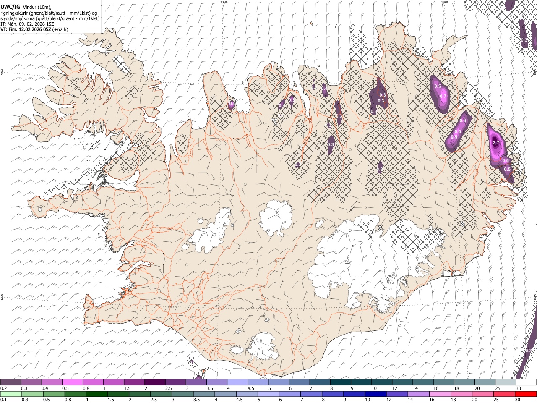Screen dimensions: 537x403
Task: Click the pale green 0.1 swatch in lower legend row
Action: click(11, 394)
